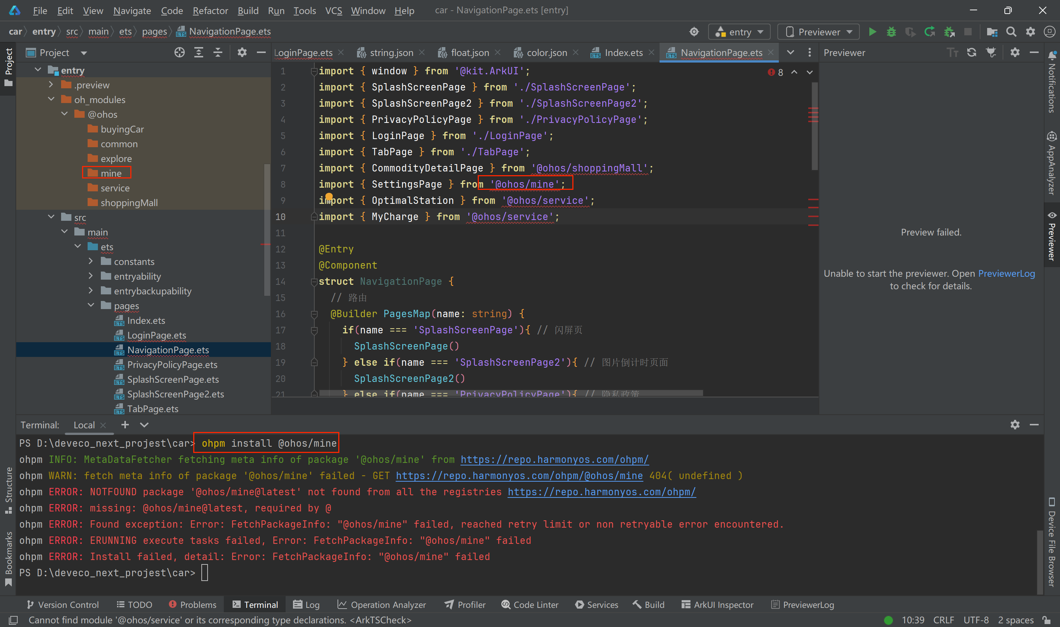Switch to LoginPage.ets editor tab
Screen dimensions: 1060x627
[x=303, y=52]
